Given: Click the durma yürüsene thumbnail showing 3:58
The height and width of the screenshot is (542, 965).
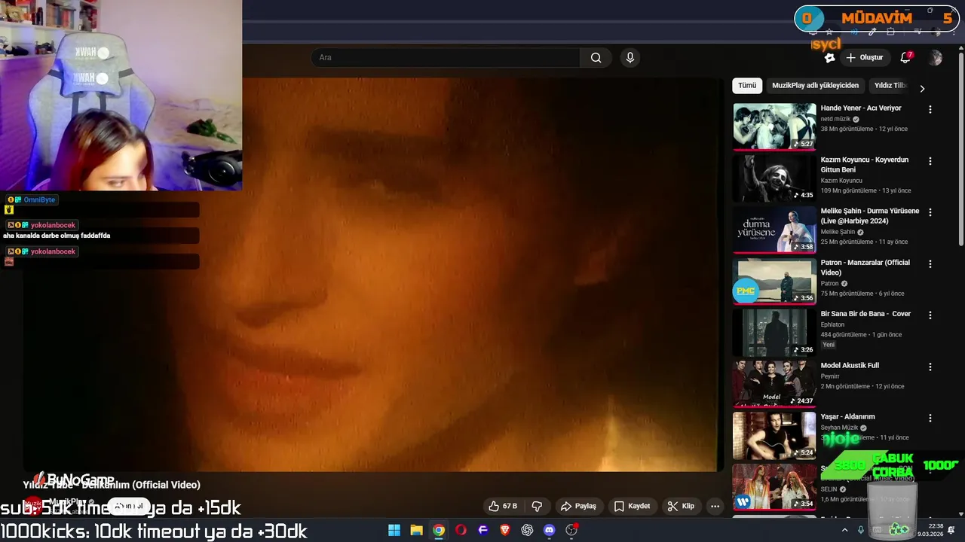Looking at the screenshot, I should tap(774, 230).
